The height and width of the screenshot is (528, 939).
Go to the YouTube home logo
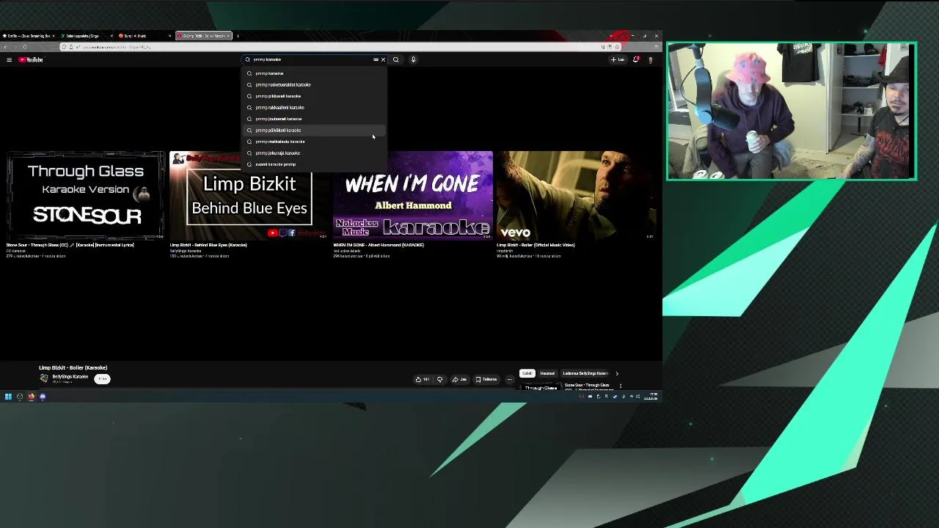(x=31, y=59)
